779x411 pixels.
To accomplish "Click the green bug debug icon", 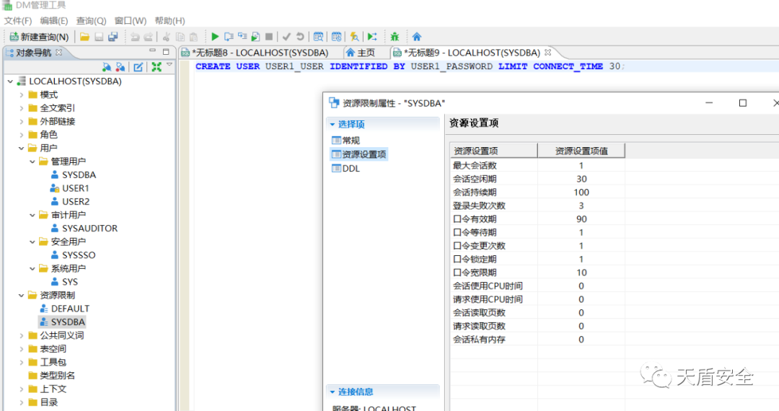I will [x=395, y=37].
